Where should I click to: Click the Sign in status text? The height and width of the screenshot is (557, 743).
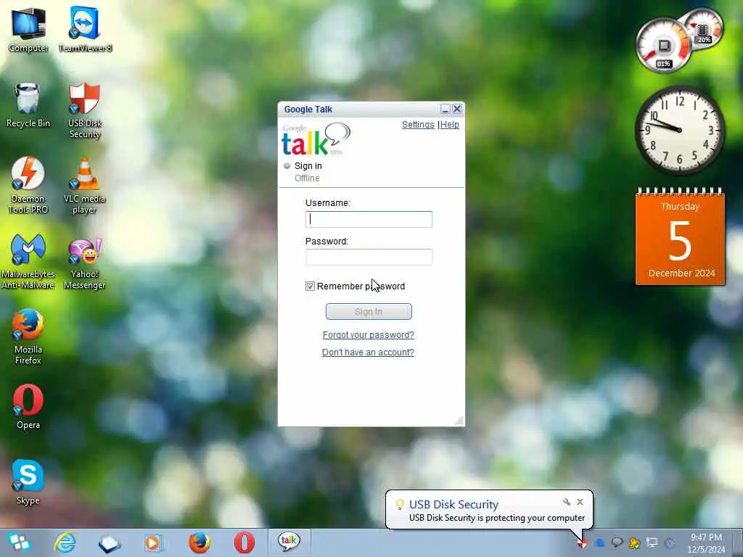308,166
